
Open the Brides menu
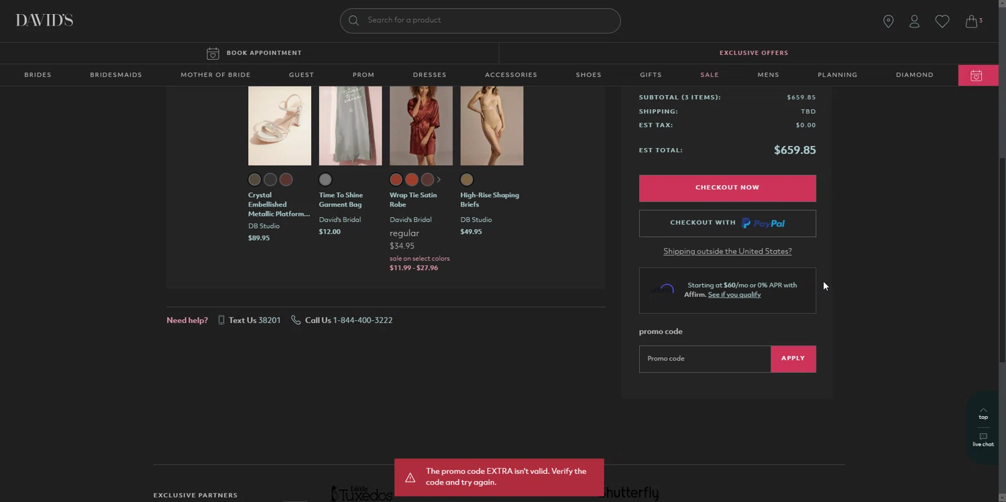38,75
